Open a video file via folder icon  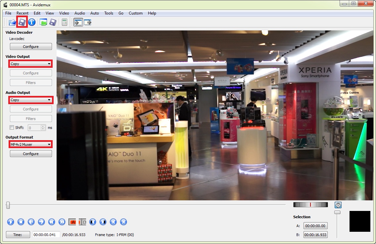(x=12, y=22)
